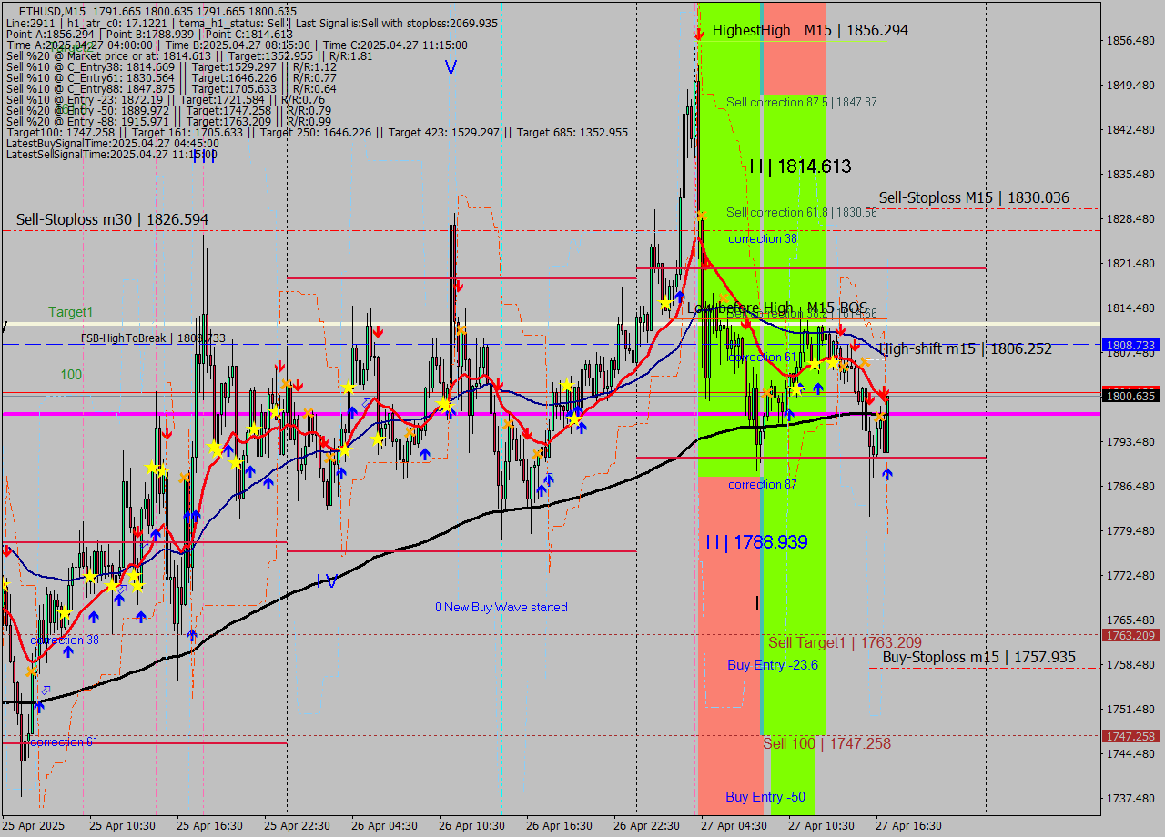Image resolution: width=1165 pixels, height=837 pixels.
Task: Click the Buy Entry -50 text label
Action: coord(765,796)
